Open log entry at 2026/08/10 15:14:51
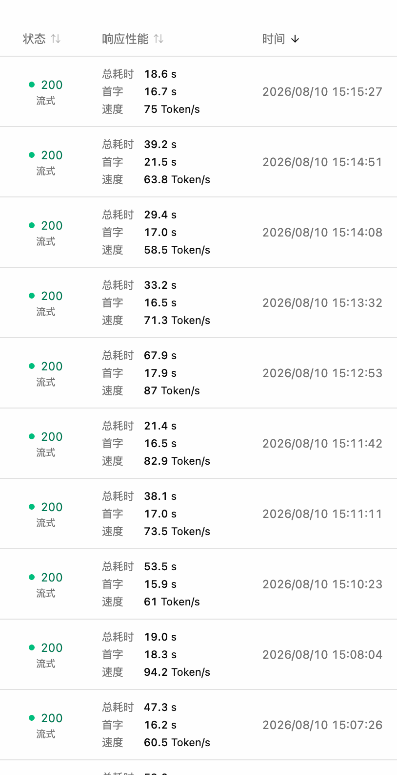 click(198, 162)
